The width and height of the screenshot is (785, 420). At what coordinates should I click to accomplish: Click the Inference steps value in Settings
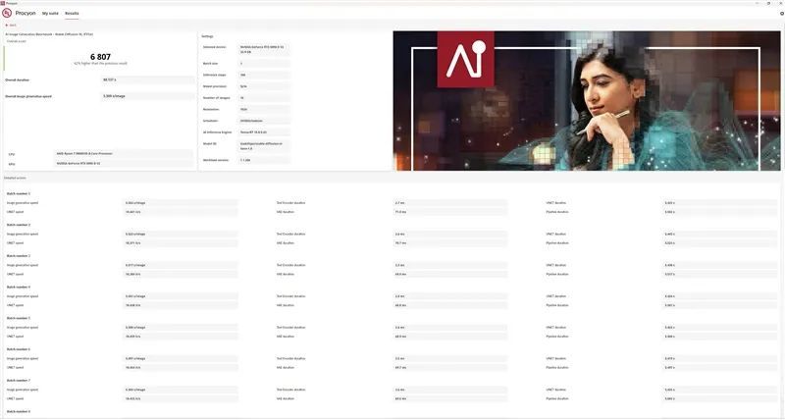point(264,76)
